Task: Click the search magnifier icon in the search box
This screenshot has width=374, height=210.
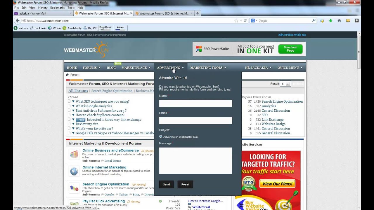Action: point(314,20)
